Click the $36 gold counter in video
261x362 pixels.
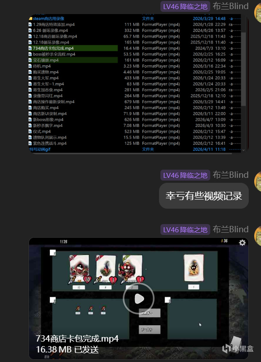coord(224,241)
